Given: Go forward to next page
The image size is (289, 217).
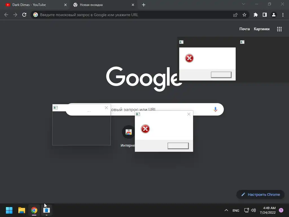Looking at the screenshot, I should (15, 15).
